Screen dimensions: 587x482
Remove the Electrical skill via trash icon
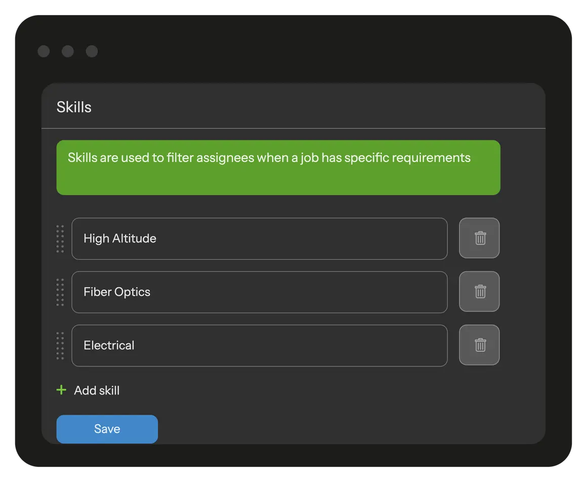point(479,345)
